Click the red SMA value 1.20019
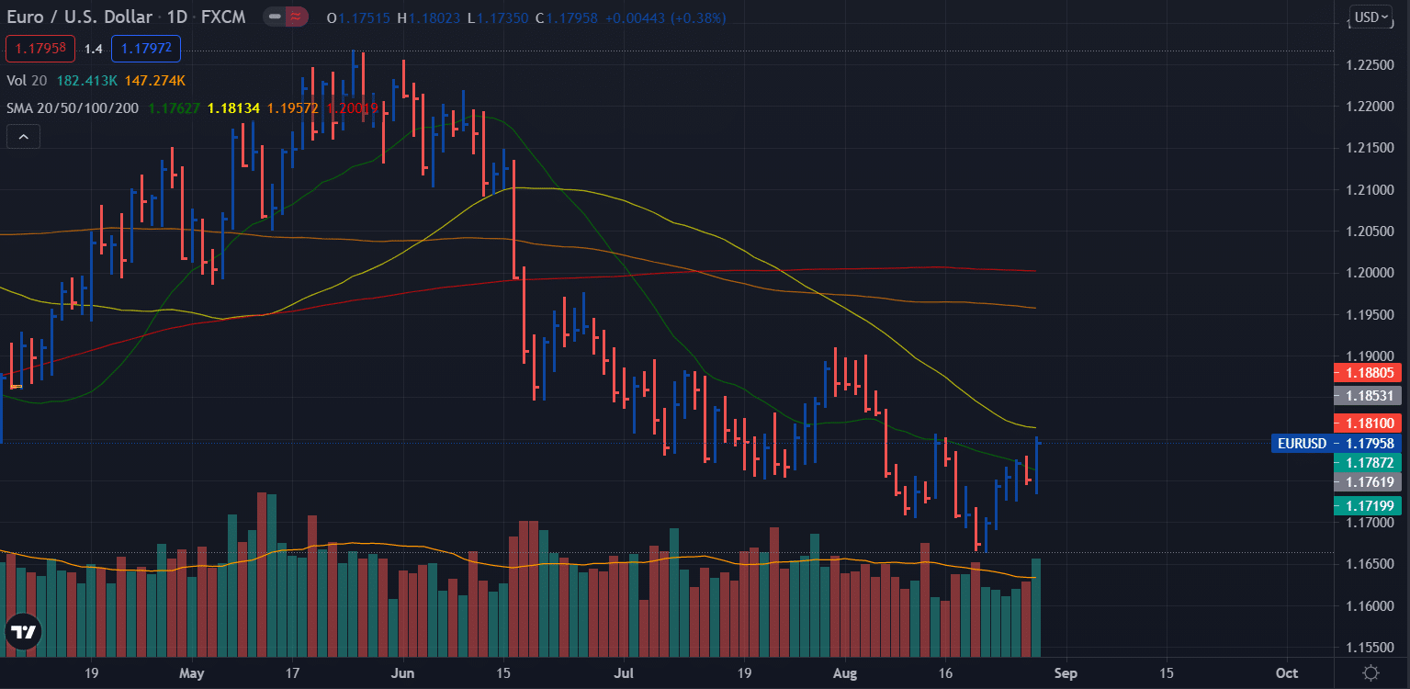Viewport: 1410px width, 689px height. pyautogui.click(x=353, y=108)
